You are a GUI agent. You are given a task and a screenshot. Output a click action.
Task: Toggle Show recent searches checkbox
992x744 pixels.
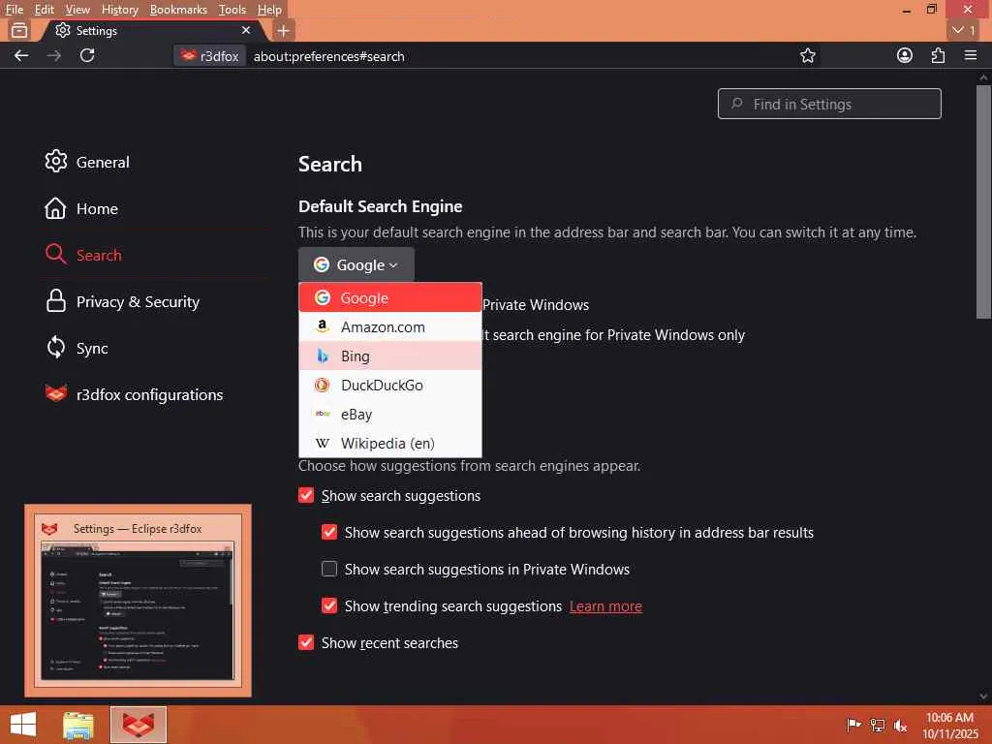(306, 642)
